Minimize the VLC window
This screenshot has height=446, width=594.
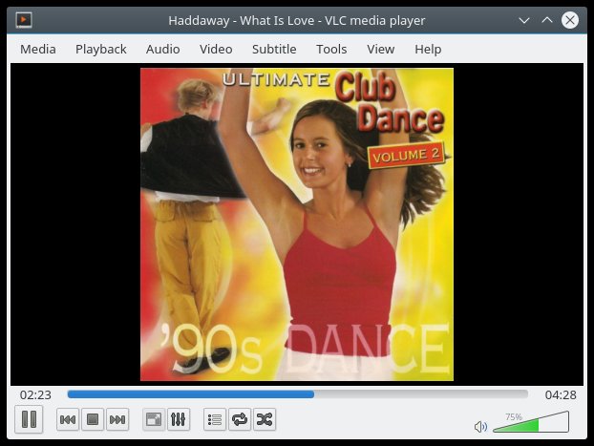524,20
